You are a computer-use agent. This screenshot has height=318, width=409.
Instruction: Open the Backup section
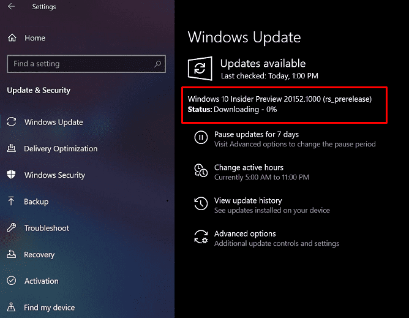coord(36,202)
